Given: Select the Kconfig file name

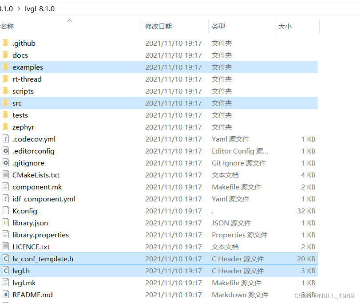Looking at the screenshot, I should click(x=25, y=211).
